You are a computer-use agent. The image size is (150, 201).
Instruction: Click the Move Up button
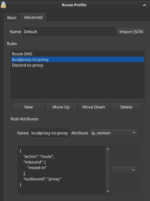[x=61, y=107]
